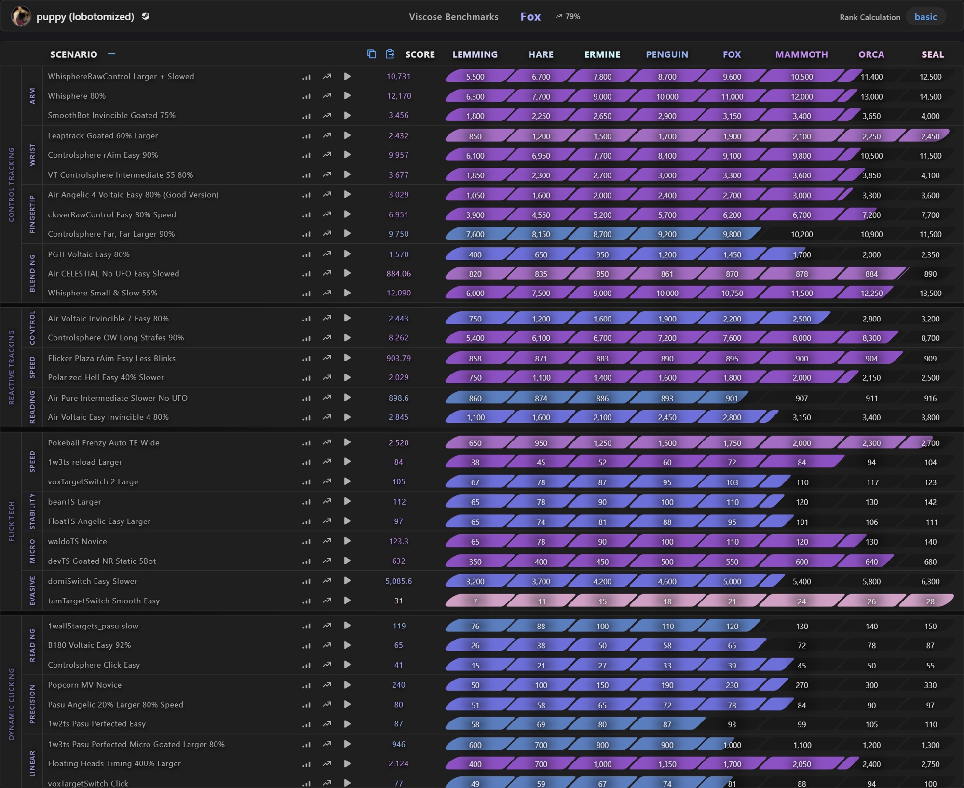Open the Floating Heads Timing 400% Larger scenario
This screenshot has width=964, height=788.
pos(114,763)
